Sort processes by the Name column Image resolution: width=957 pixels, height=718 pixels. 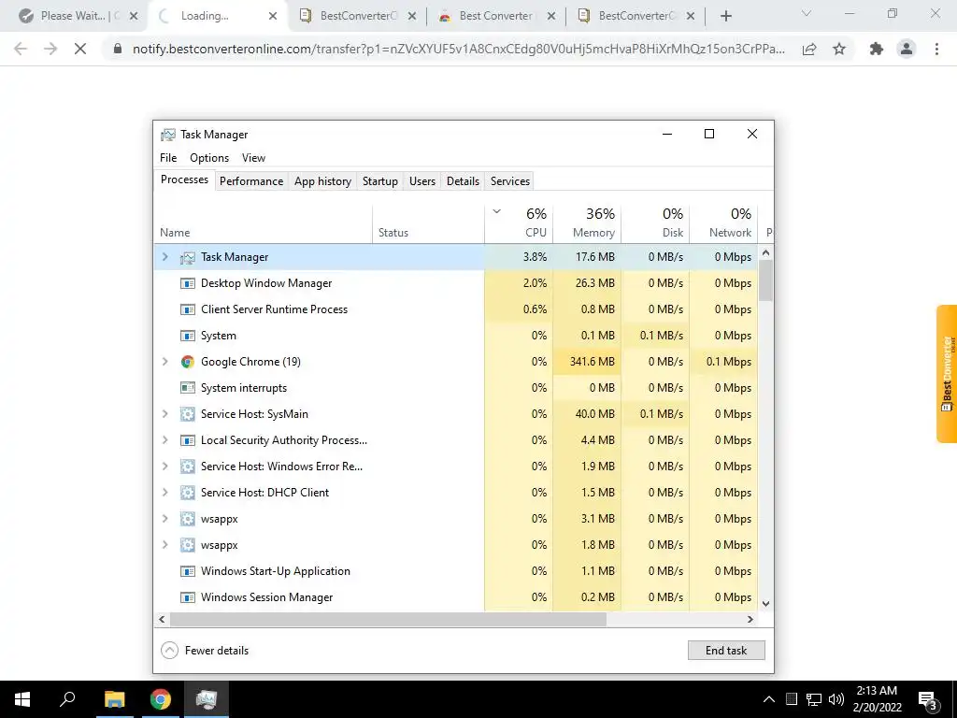point(263,223)
